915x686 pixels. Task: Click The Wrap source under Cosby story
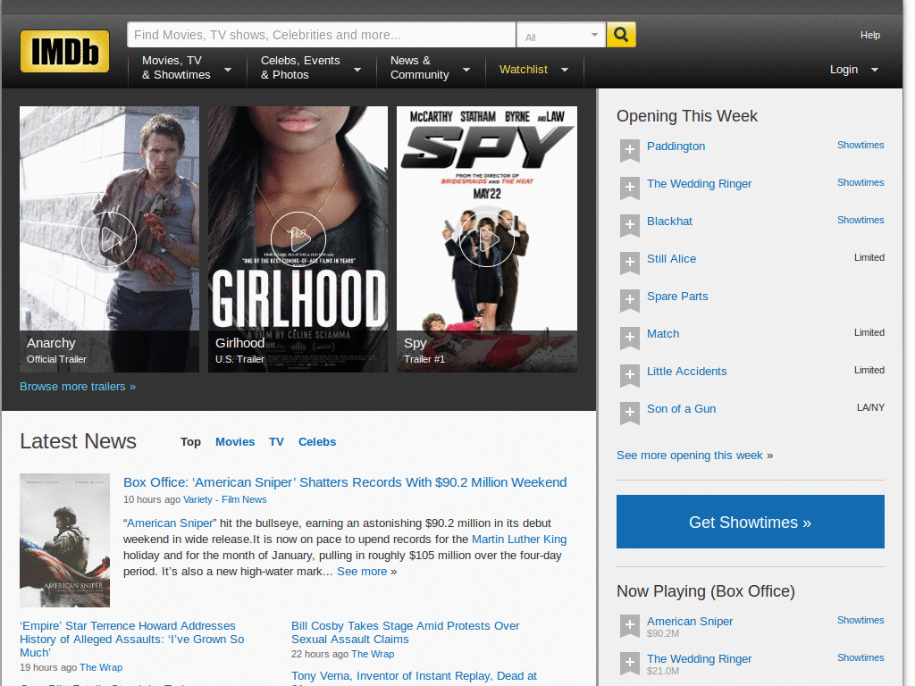click(x=373, y=655)
